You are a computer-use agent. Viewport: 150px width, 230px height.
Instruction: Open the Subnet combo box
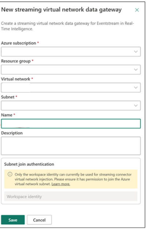71,106
